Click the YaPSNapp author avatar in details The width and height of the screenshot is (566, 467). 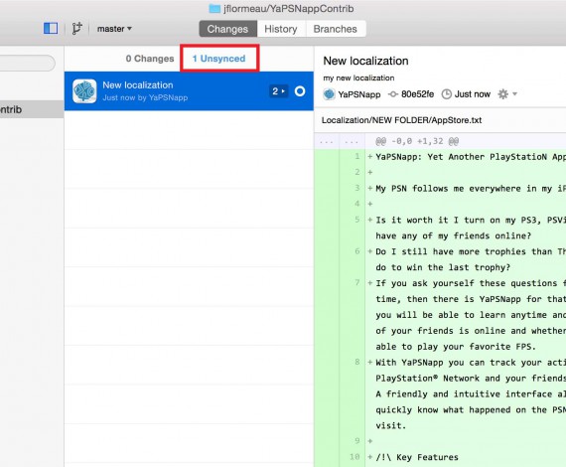[x=329, y=94]
